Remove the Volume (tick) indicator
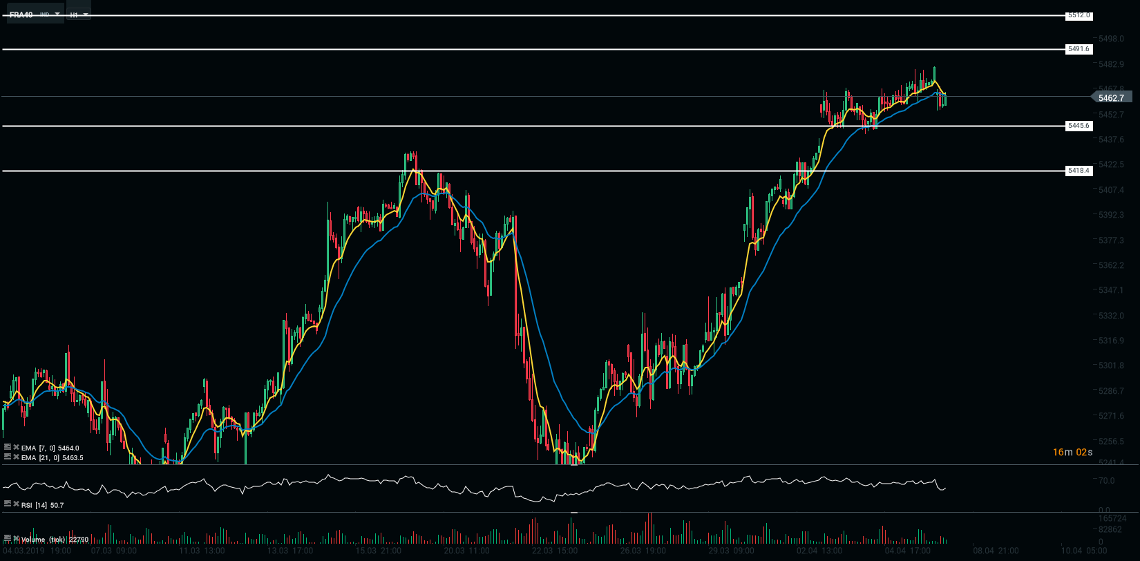 tap(16, 538)
